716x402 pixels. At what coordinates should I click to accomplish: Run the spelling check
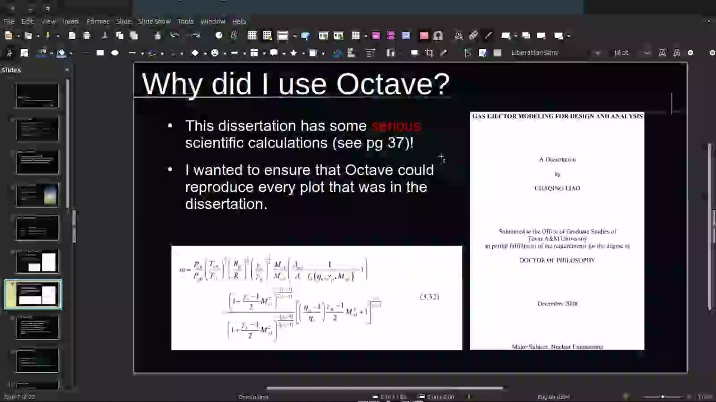click(234, 36)
